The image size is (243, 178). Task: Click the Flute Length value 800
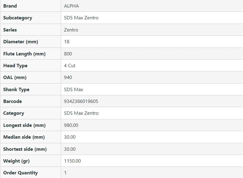click(68, 54)
